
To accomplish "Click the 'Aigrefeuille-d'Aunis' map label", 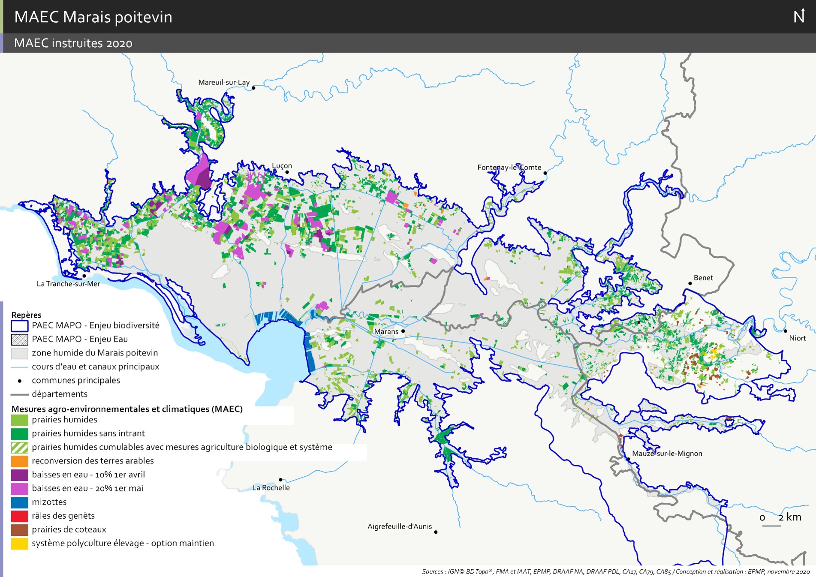I will click(x=400, y=526).
